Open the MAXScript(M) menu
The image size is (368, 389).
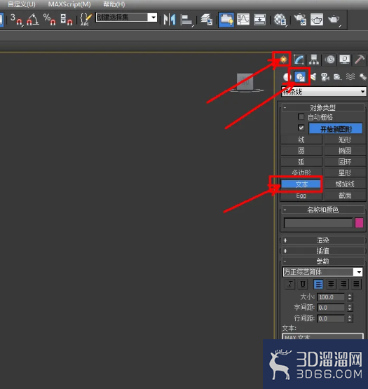pos(69,4)
